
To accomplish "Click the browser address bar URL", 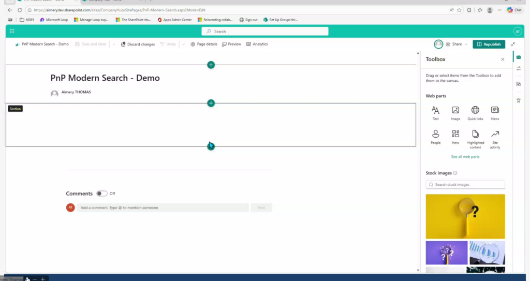I will tap(120, 10).
